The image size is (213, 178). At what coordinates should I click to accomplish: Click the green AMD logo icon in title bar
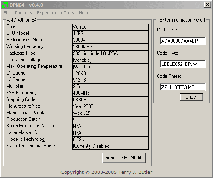pyautogui.click(x=5, y=5)
